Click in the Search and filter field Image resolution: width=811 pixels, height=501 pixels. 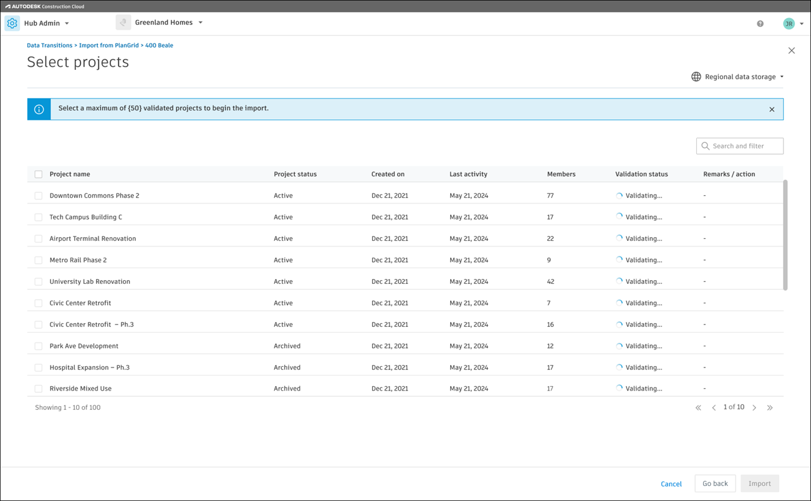[x=740, y=146]
